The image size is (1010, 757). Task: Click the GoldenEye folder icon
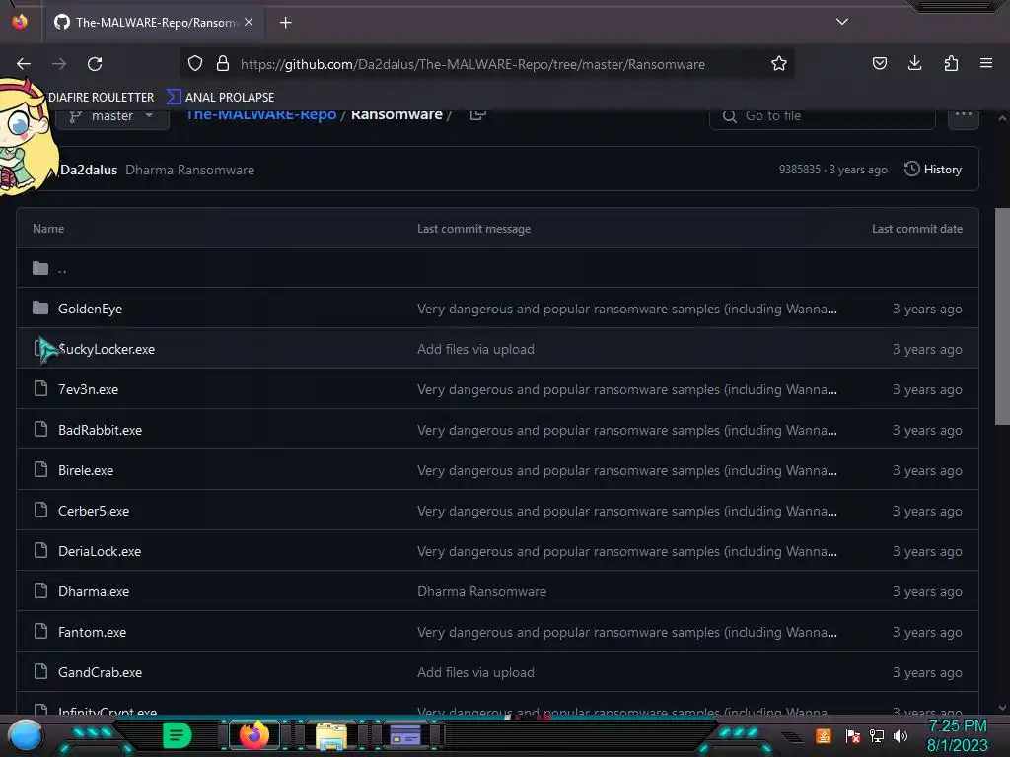[x=40, y=309]
